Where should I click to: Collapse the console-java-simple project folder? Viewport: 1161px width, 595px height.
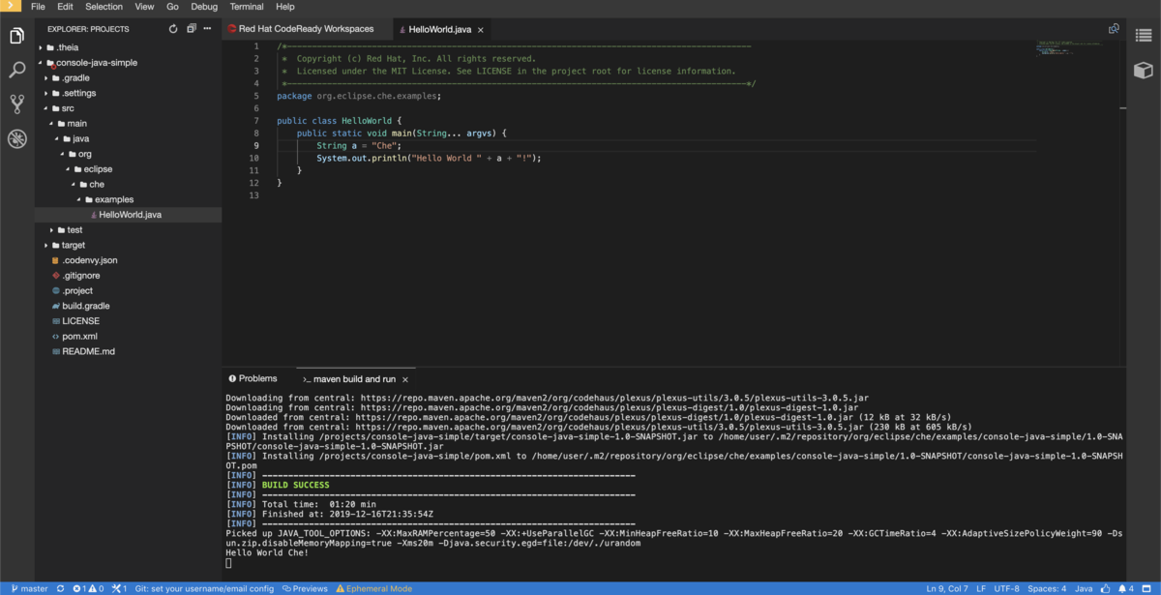click(96, 63)
